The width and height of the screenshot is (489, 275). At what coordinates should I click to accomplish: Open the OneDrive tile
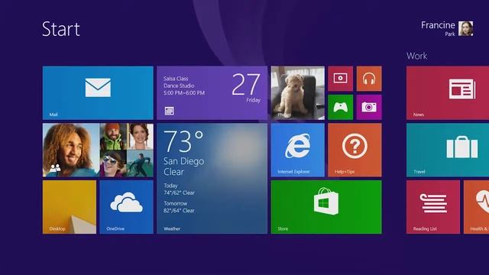[127, 207]
